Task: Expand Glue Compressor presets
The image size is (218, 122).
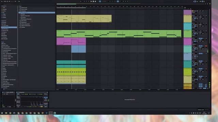Action: 20,16
